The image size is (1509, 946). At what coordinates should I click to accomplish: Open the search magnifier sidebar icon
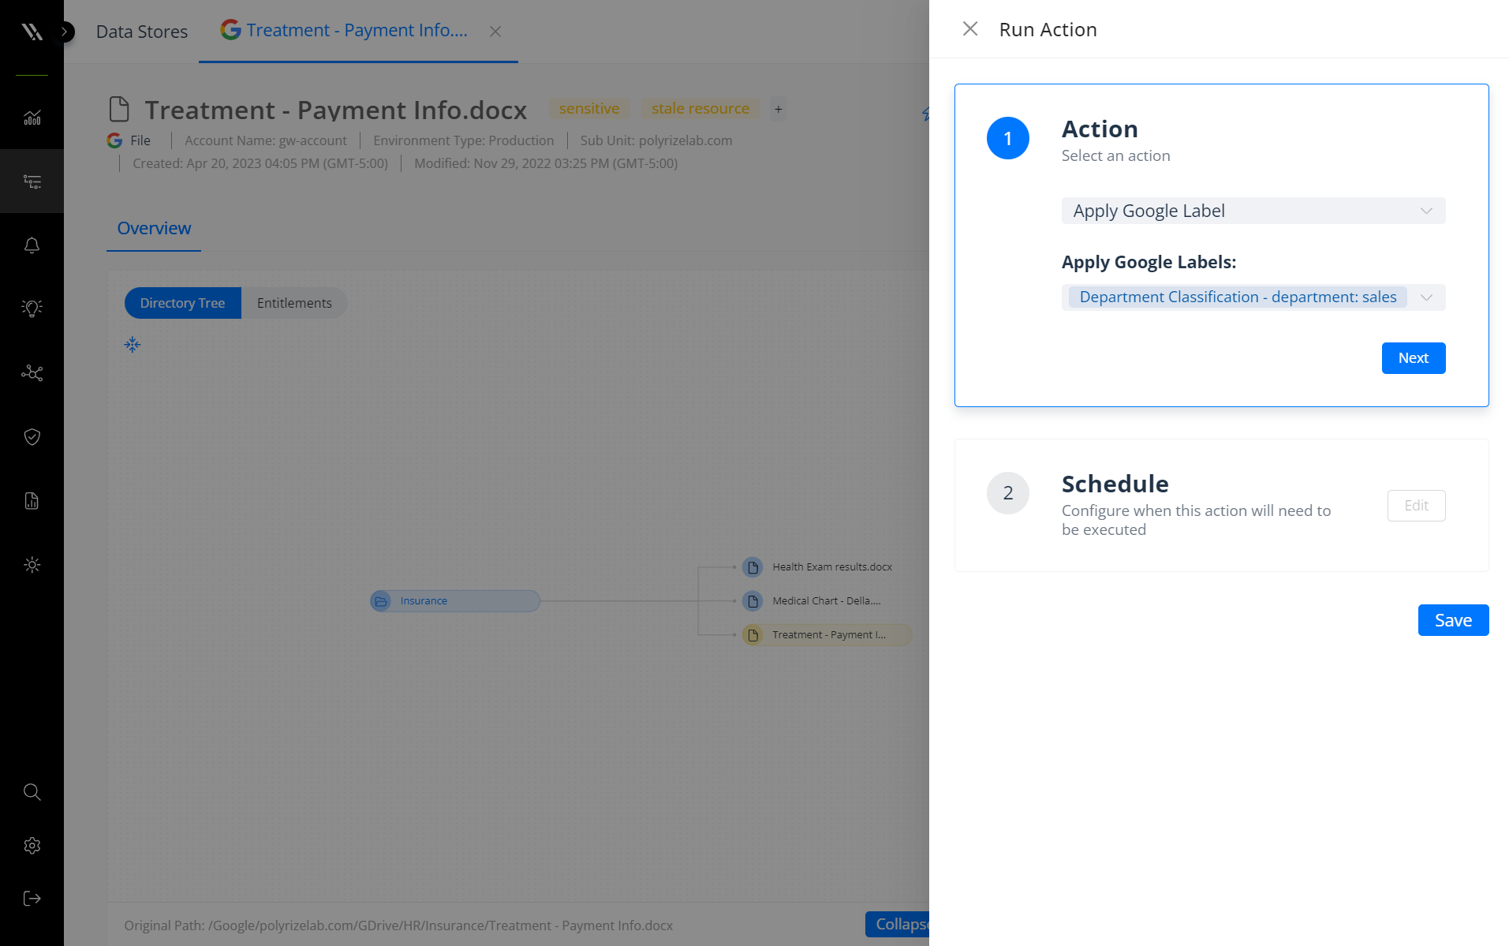pos(32,792)
